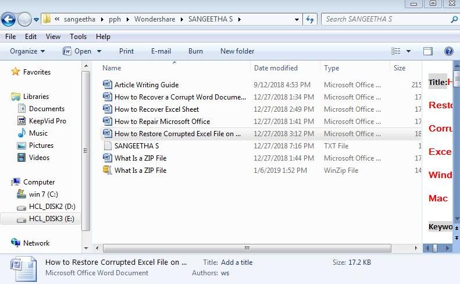The width and height of the screenshot is (460, 284).
Task: Select the What Is a ZIP File WinZip icon
Action: pyautogui.click(x=108, y=170)
